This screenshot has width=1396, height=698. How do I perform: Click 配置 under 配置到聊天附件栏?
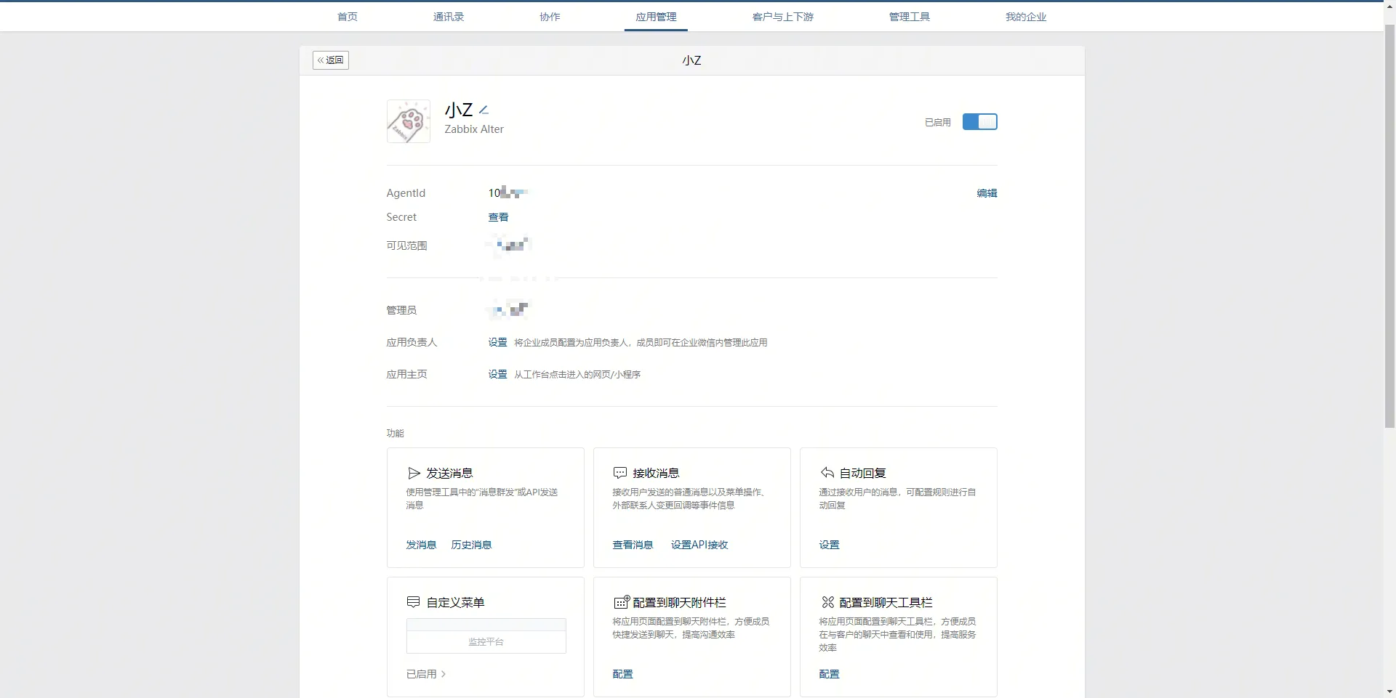pos(622,674)
